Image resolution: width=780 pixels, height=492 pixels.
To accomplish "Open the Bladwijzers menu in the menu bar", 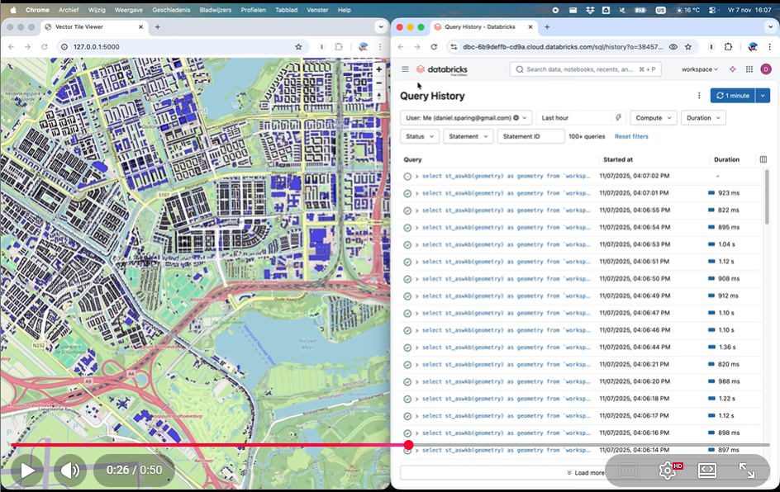I will click(215, 10).
